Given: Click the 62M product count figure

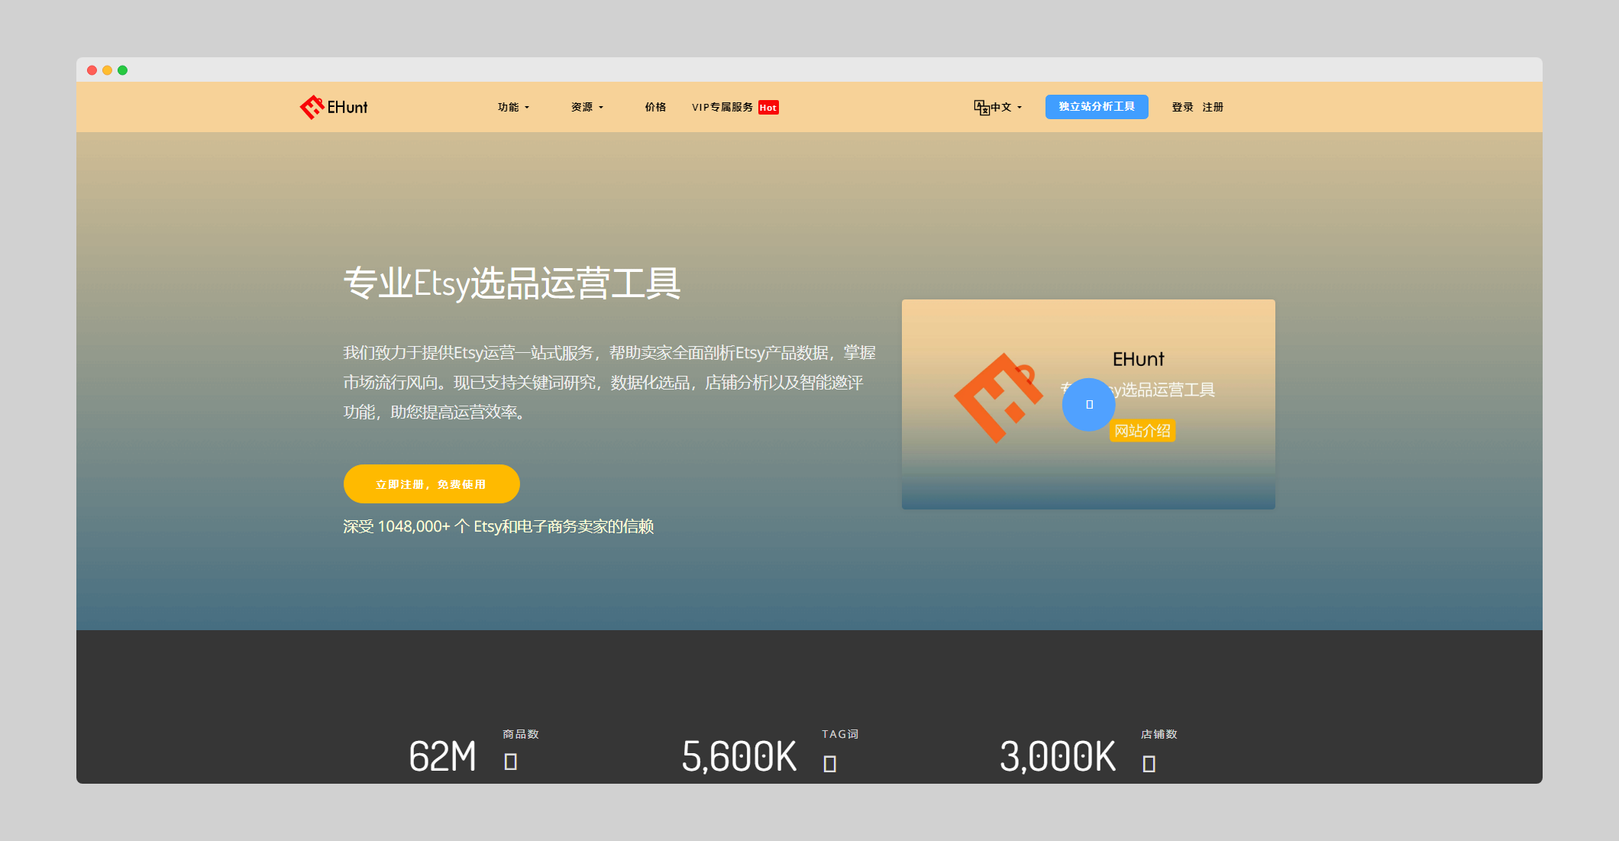Looking at the screenshot, I should pos(443,756).
